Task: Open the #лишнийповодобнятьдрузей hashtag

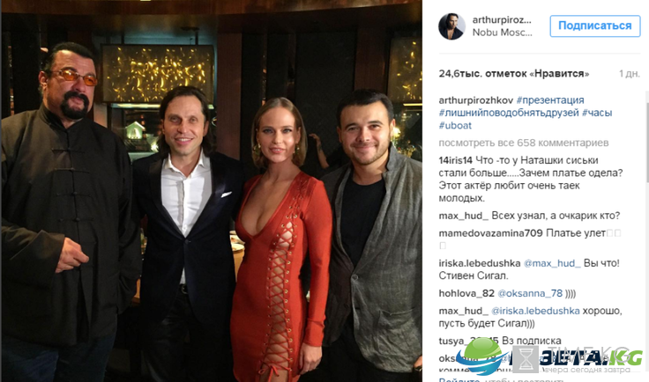Action: pos(509,113)
